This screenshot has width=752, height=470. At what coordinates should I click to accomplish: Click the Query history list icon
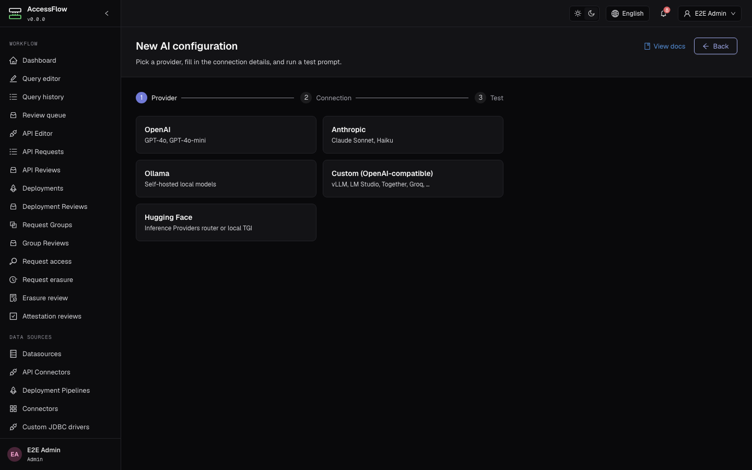pos(14,97)
